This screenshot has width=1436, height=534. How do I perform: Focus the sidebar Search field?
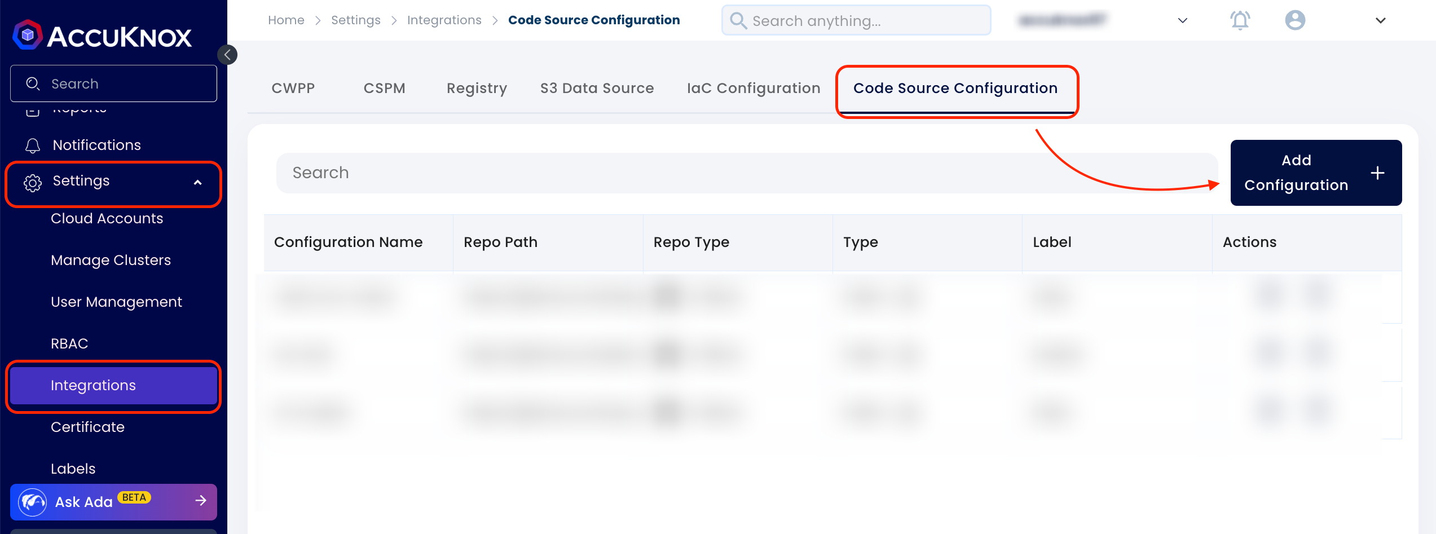coord(113,83)
